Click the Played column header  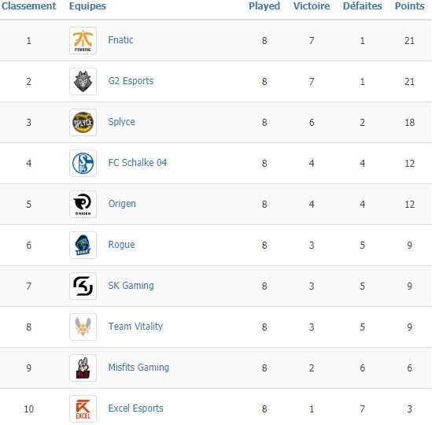coord(264,6)
